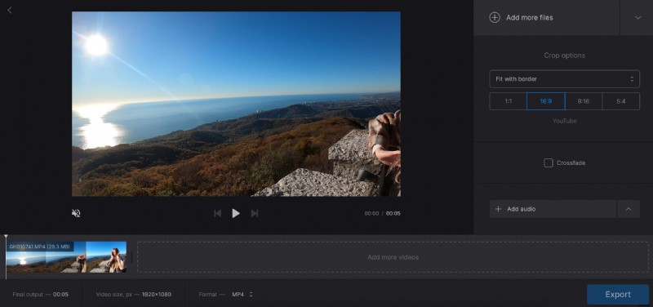Screen dimensions: 653x307
Task: Skip to previous clip
Action: point(217,213)
